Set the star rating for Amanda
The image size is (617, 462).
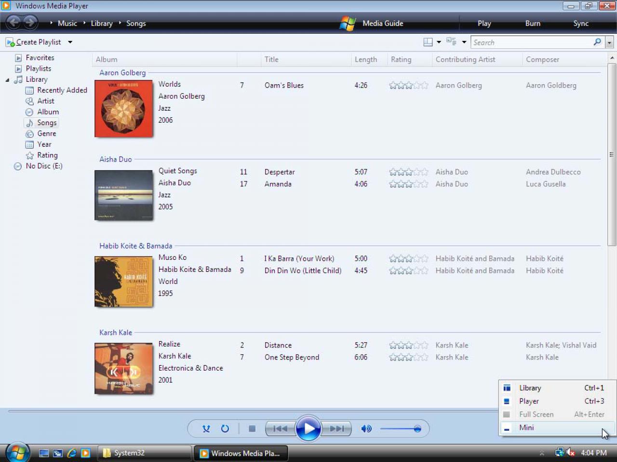coord(408,184)
